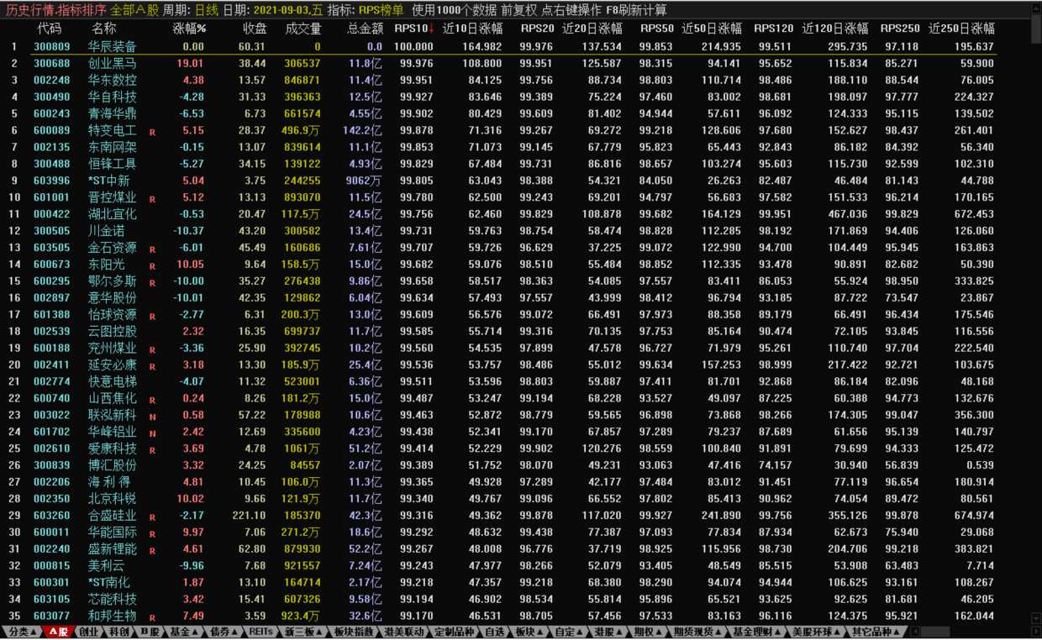This screenshot has height=640, width=1042.
Task: Select stock code 603260 合盛硅业
Action: [x=52, y=516]
